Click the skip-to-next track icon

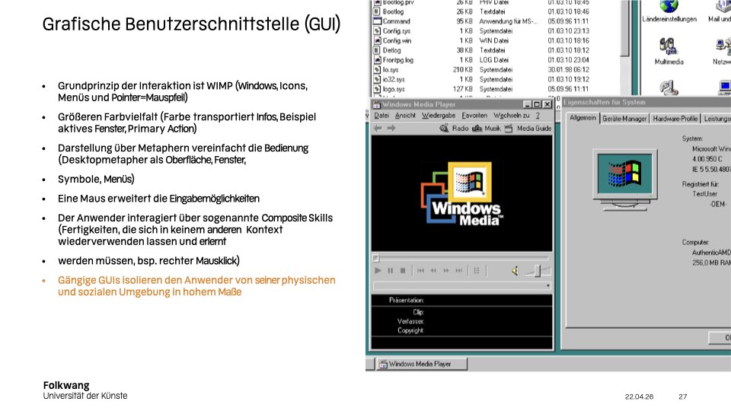coord(459,271)
